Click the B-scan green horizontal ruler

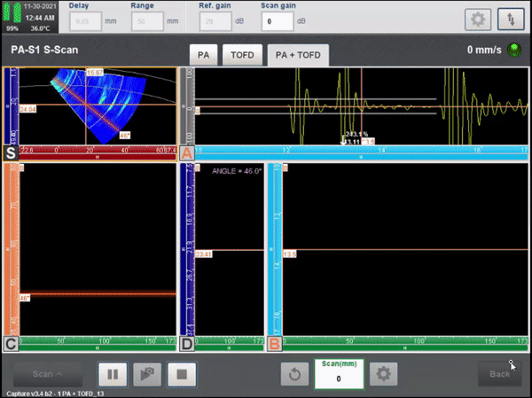406,344
